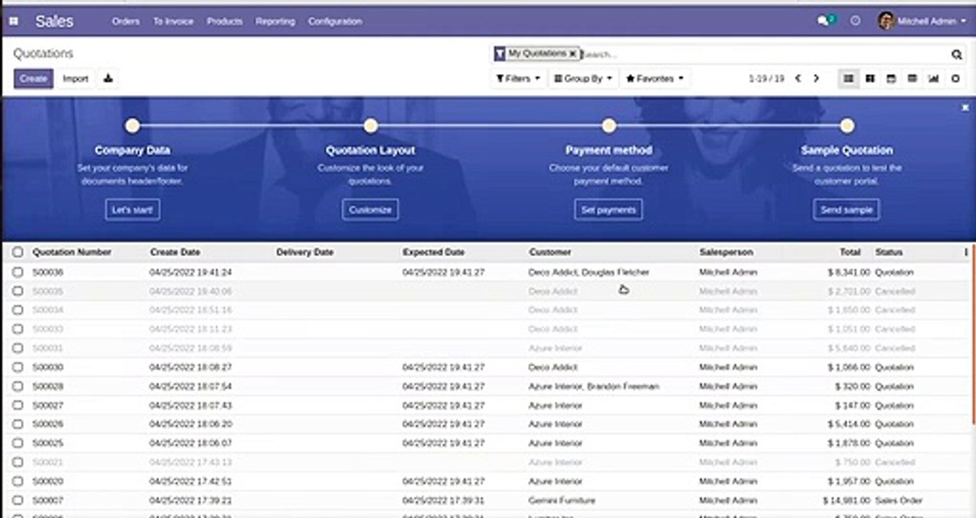Check the box for quotation S00035
976x518 pixels.
pyautogui.click(x=18, y=291)
